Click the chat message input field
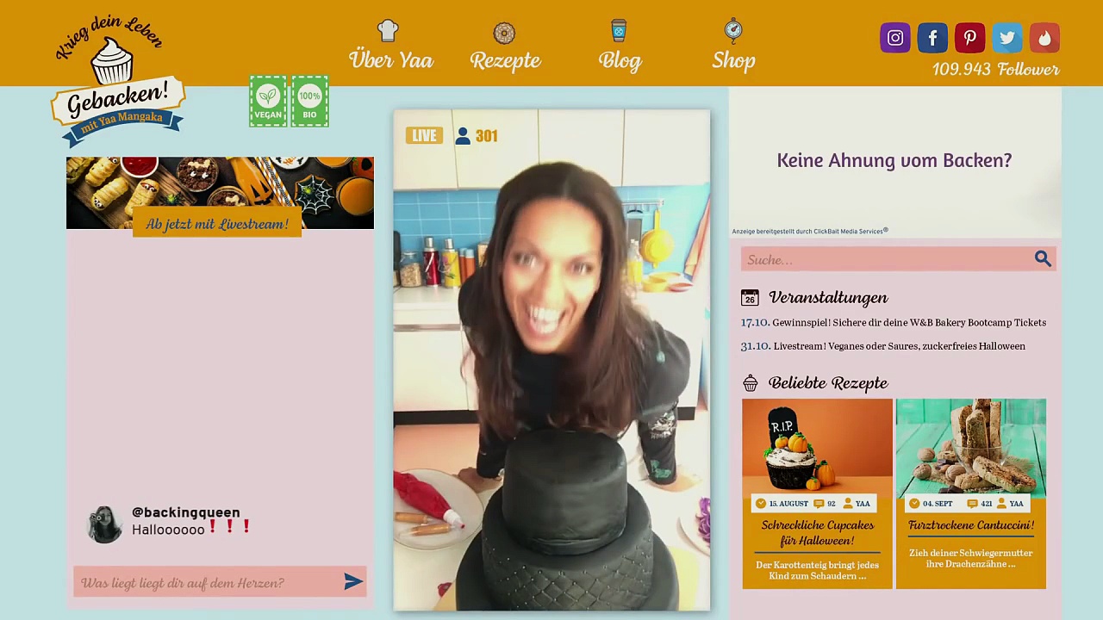Screen dimensions: 1103x620 pos(208,583)
